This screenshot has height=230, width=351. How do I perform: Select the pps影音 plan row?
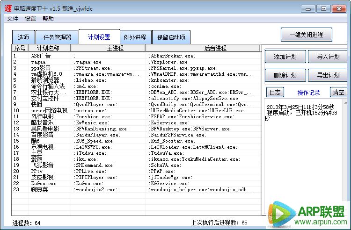click(137, 68)
